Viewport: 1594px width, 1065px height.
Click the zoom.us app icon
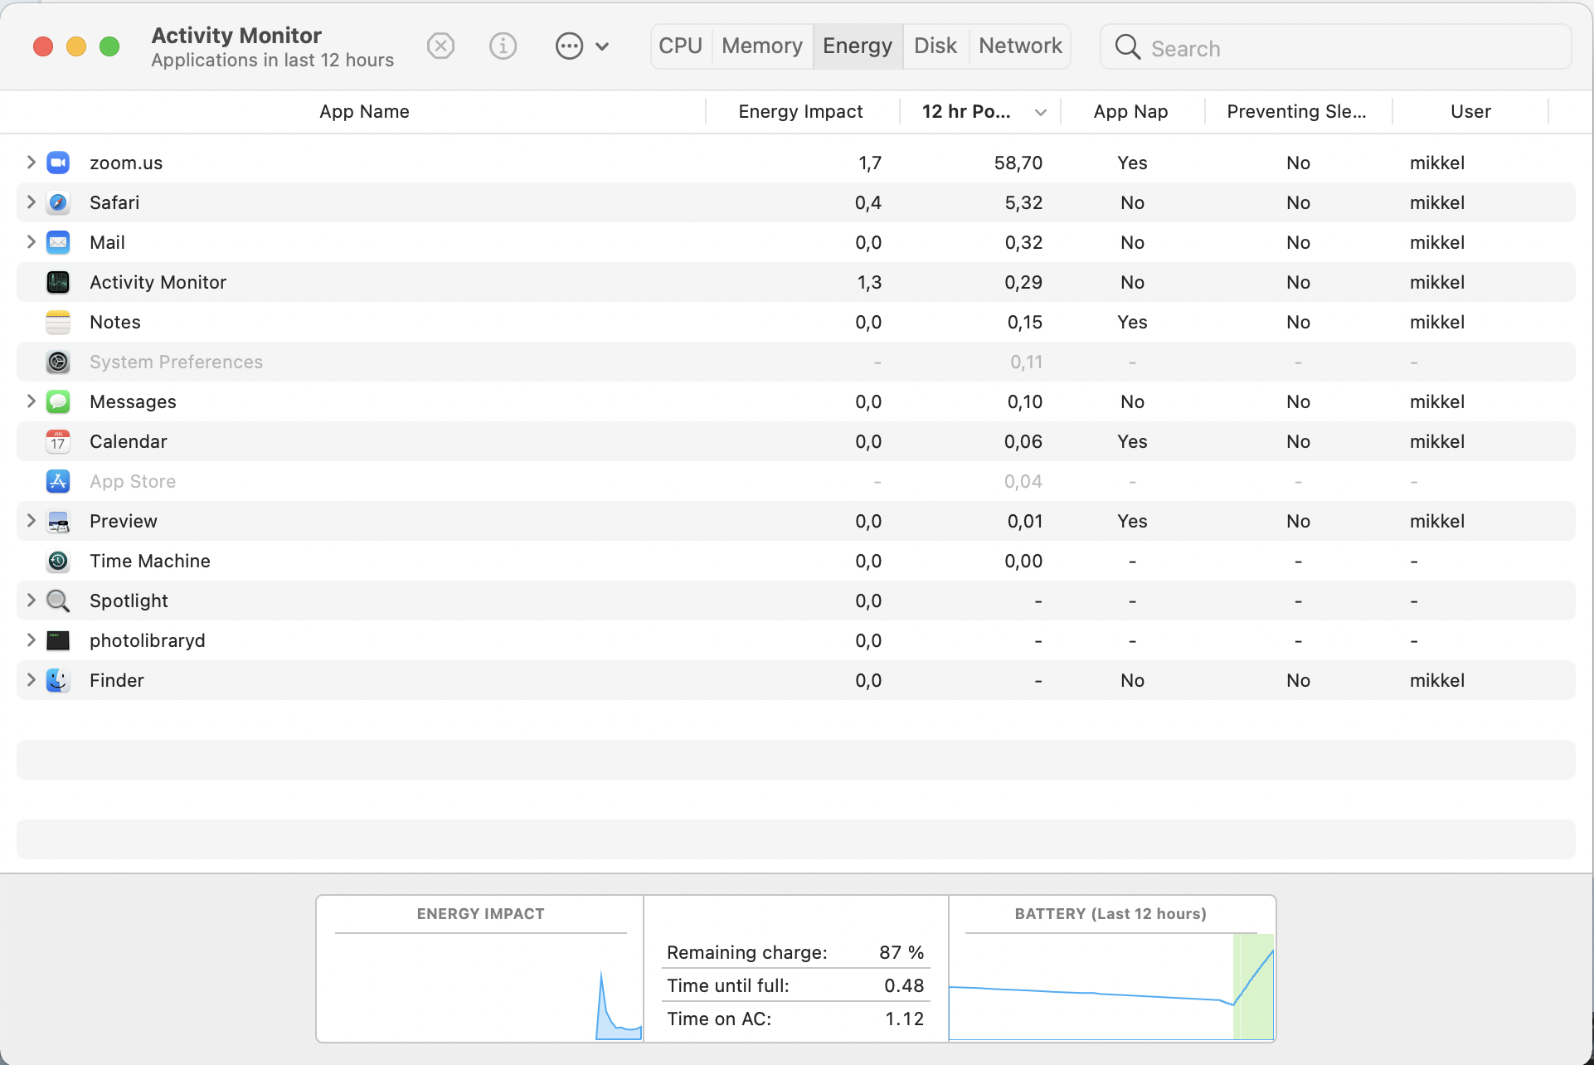(x=58, y=163)
